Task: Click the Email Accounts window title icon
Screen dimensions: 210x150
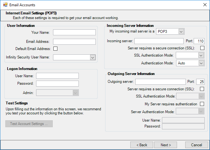Action: [x=5, y=5]
